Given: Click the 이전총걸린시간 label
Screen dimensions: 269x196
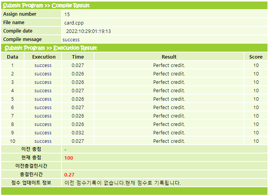Looking at the screenshot, I should tap(31, 166).
